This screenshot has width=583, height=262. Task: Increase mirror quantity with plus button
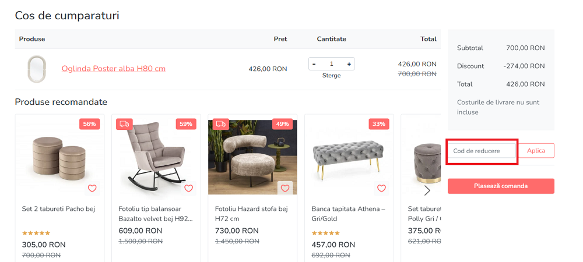point(349,64)
